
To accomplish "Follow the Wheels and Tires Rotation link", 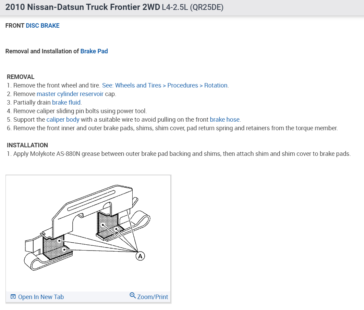I will pos(165,85).
